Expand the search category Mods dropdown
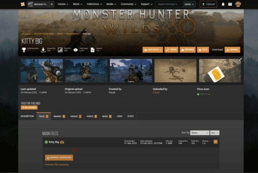The image size is (258, 173). coord(189,4)
